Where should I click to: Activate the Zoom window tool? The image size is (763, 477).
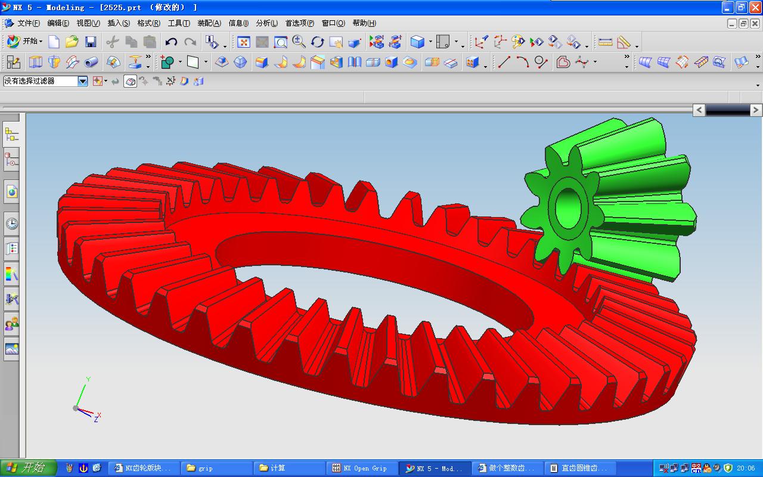280,42
